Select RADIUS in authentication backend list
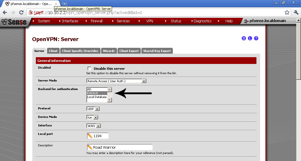This screenshot has width=301, height=161. 97,93
